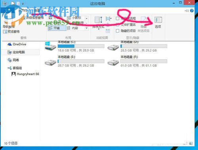Click the ribbon pin icon

[x=187, y=11]
